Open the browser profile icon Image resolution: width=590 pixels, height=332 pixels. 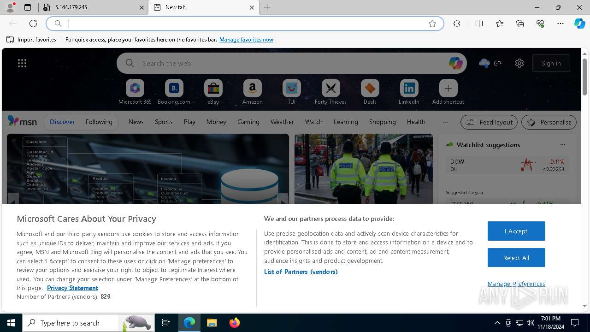(x=10, y=7)
